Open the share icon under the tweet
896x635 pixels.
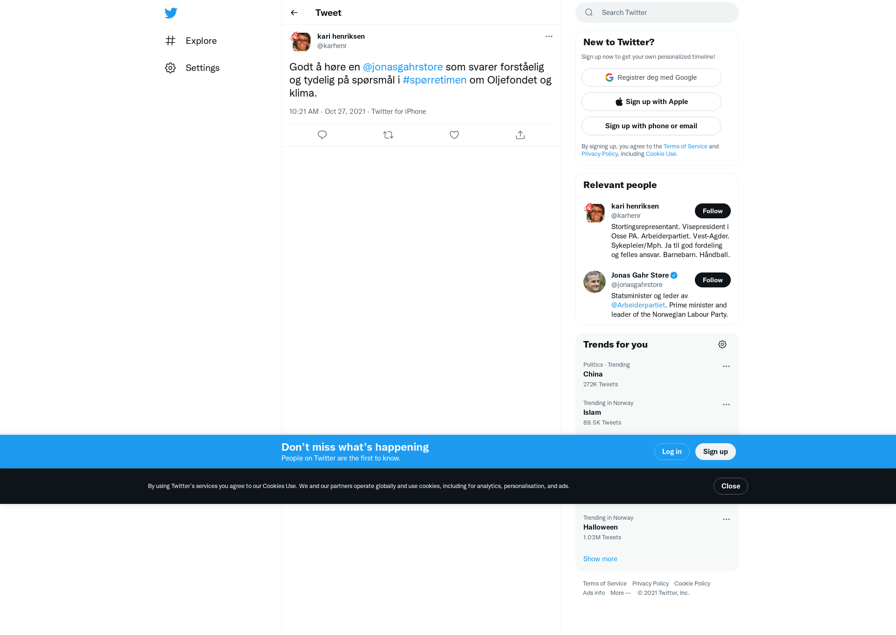click(x=520, y=135)
